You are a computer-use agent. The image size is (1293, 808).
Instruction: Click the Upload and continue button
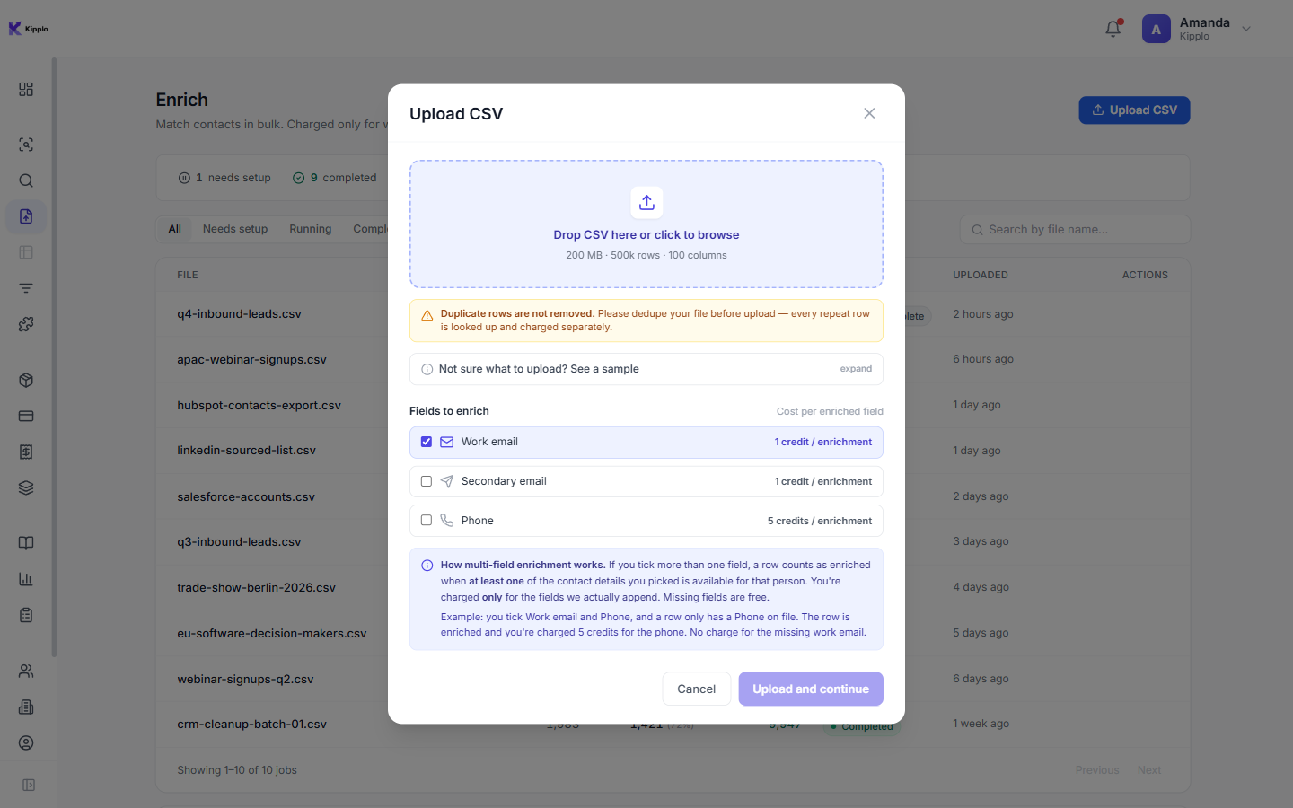811,689
